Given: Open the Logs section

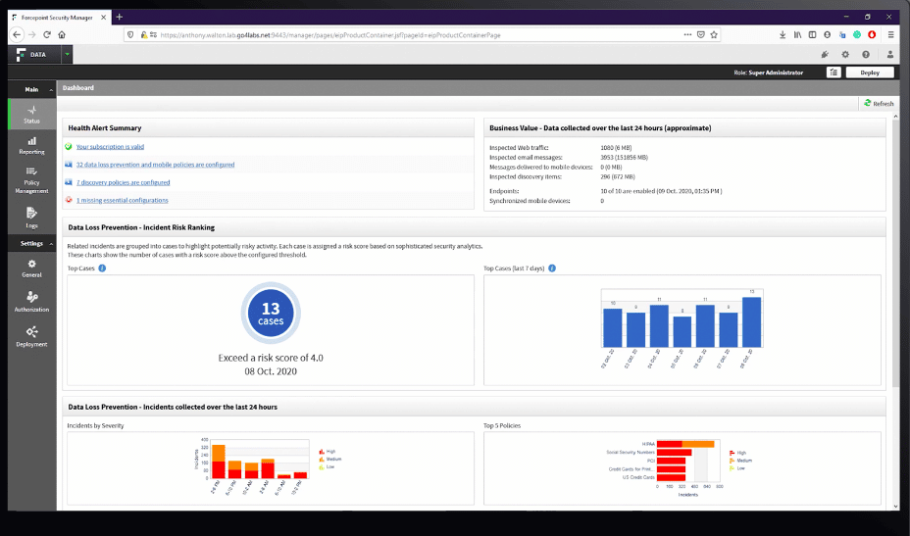Looking at the screenshot, I should click(x=32, y=218).
